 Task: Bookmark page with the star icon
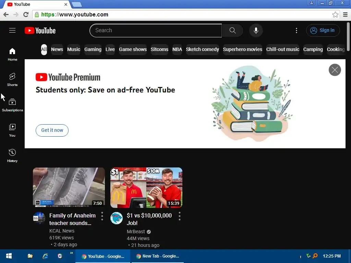tap(335, 15)
